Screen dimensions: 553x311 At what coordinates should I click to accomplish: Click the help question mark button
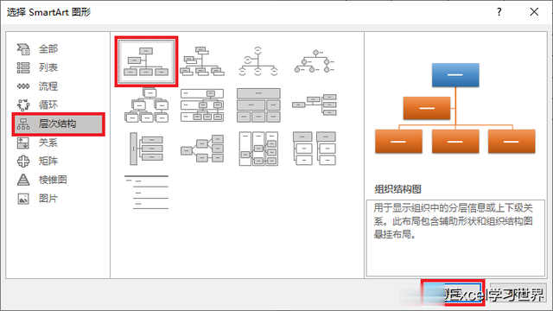(x=499, y=12)
